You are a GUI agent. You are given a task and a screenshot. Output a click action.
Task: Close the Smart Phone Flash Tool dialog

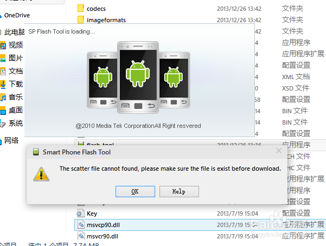pyautogui.click(x=279, y=151)
